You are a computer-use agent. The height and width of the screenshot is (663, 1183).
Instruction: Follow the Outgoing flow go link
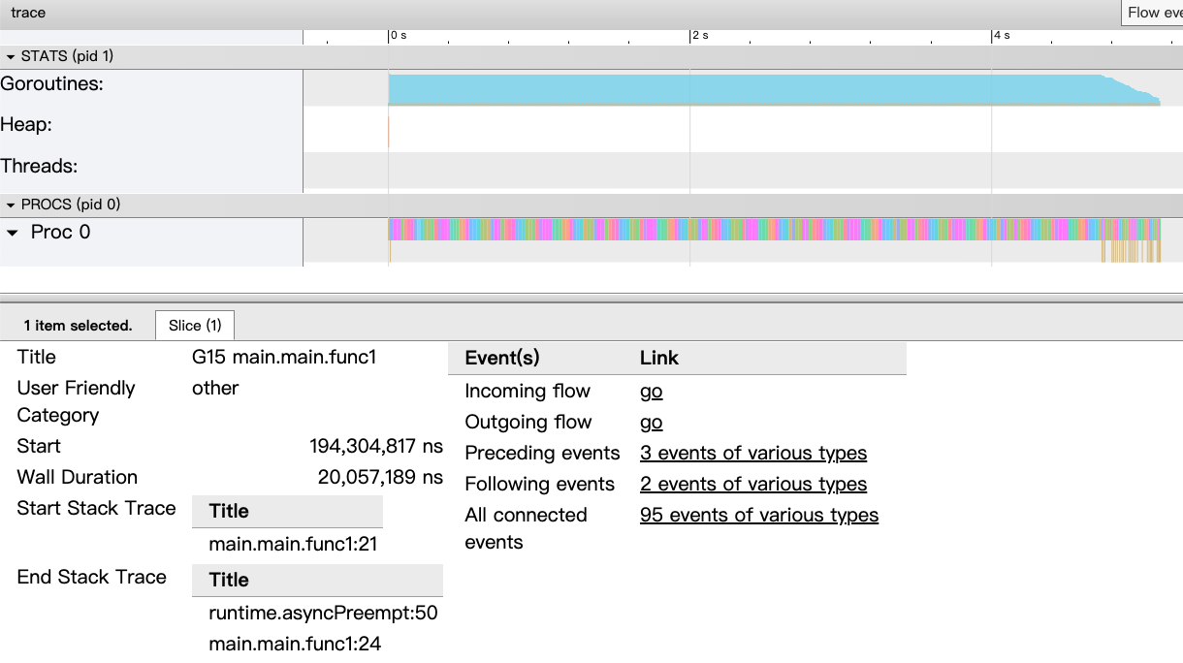tap(651, 422)
